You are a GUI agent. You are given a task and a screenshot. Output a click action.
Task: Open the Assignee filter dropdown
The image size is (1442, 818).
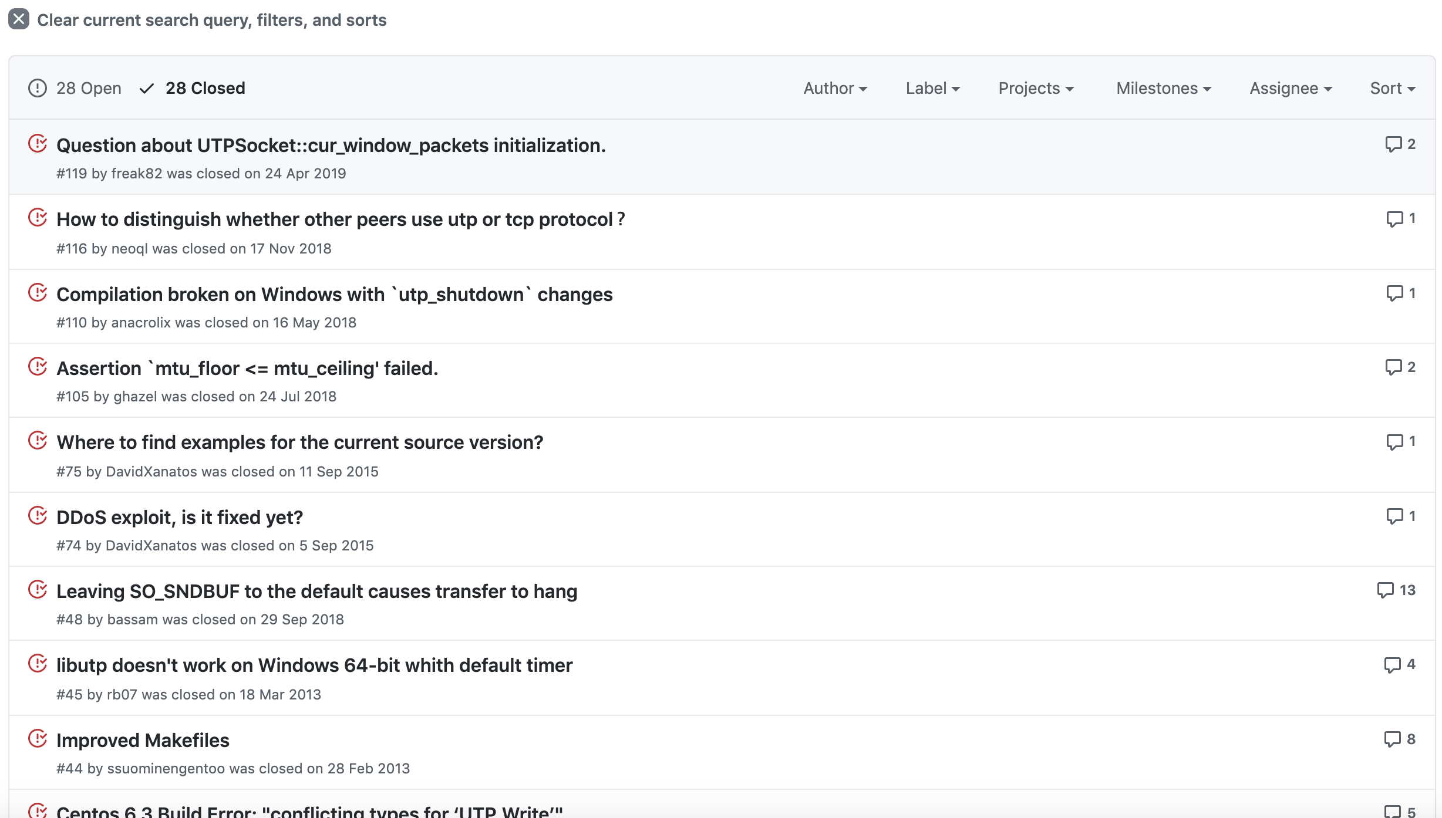(1291, 88)
